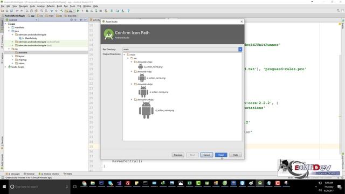Click the Make Project hammer icon
Image resolution: width=345 pixels, height=194 pixels.
point(62,11)
